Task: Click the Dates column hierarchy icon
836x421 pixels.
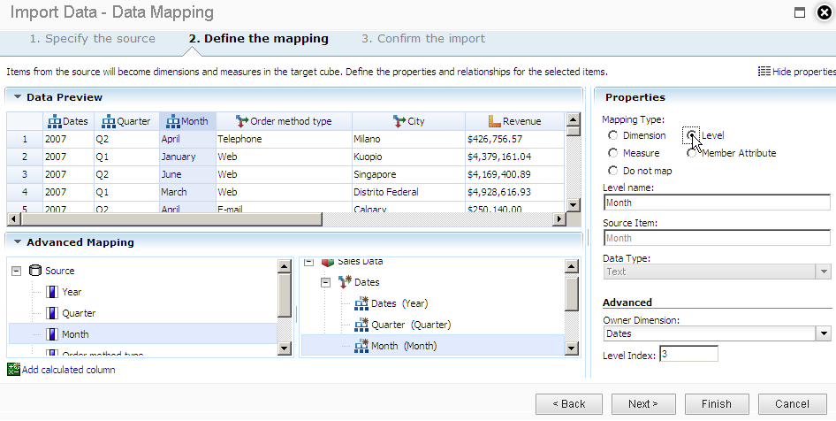Action: (55, 122)
